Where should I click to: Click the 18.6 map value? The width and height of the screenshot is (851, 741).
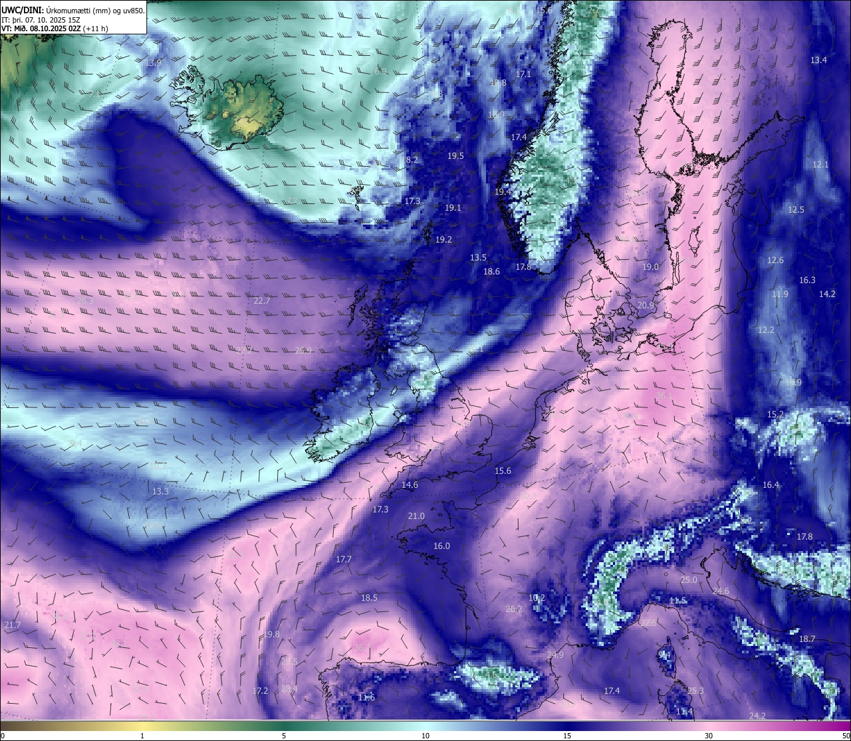click(x=491, y=272)
